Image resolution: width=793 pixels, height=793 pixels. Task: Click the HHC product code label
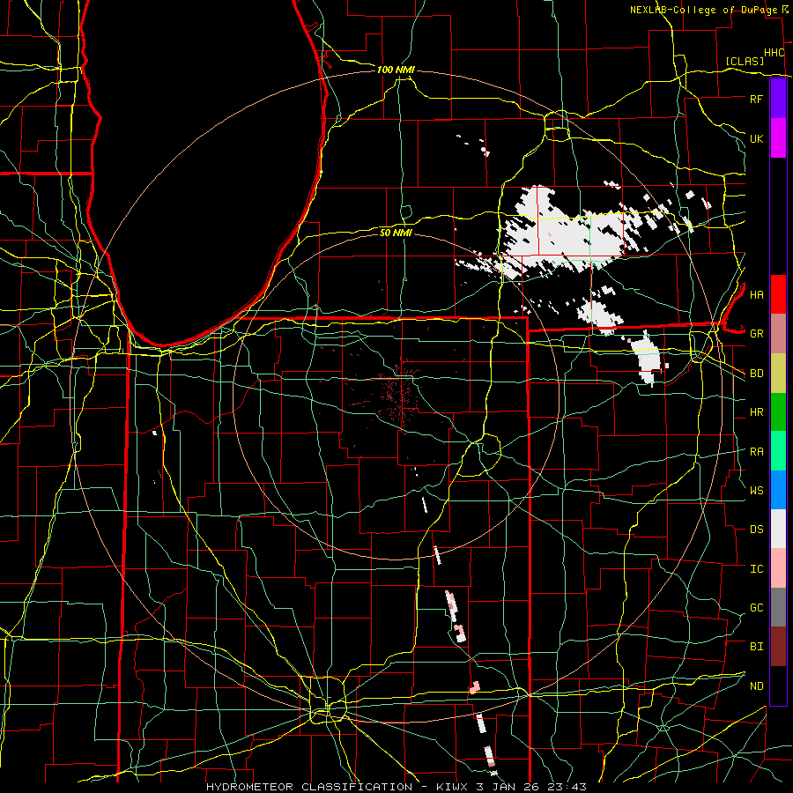(774, 53)
